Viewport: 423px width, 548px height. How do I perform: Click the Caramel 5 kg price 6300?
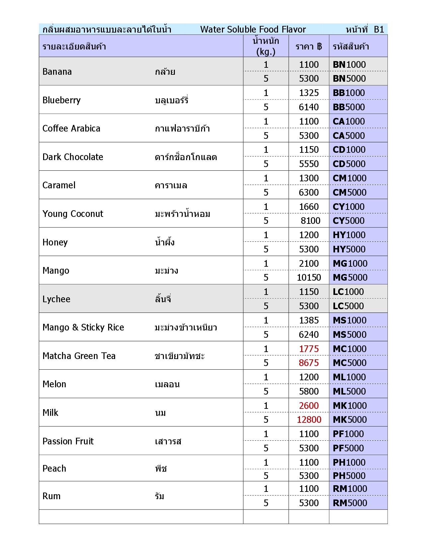pyautogui.click(x=309, y=192)
